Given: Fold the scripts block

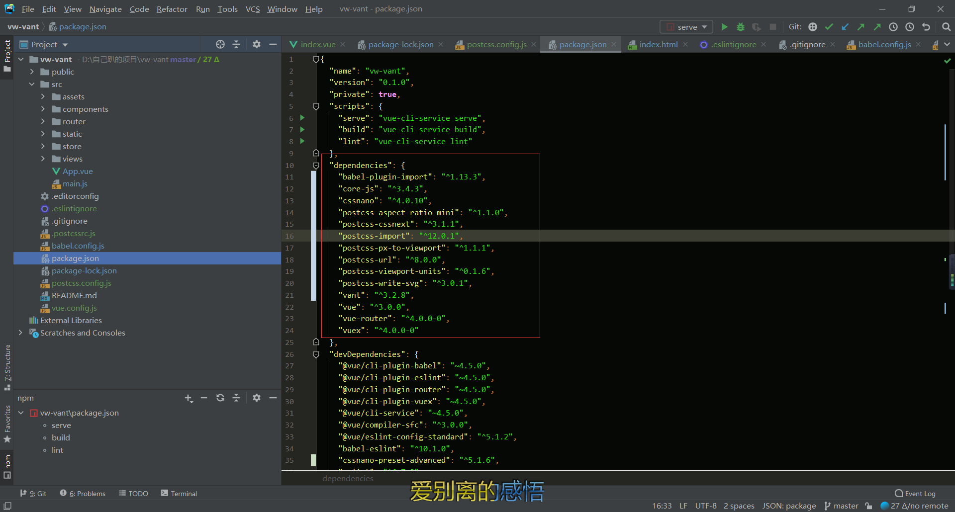Looking at the screenshot, I should 316,106.
